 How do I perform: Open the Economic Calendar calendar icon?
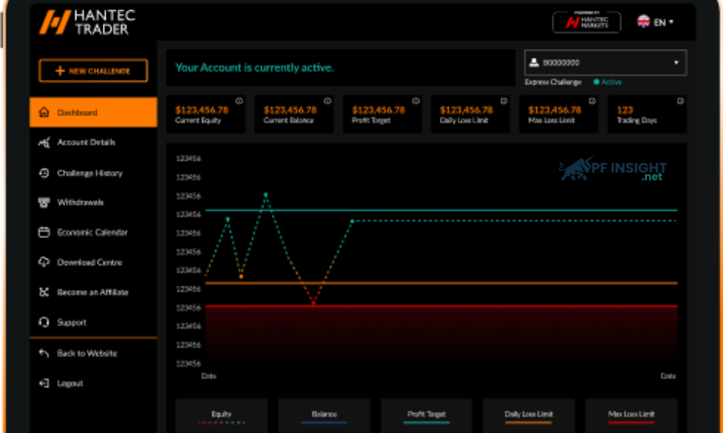point(44,232)
